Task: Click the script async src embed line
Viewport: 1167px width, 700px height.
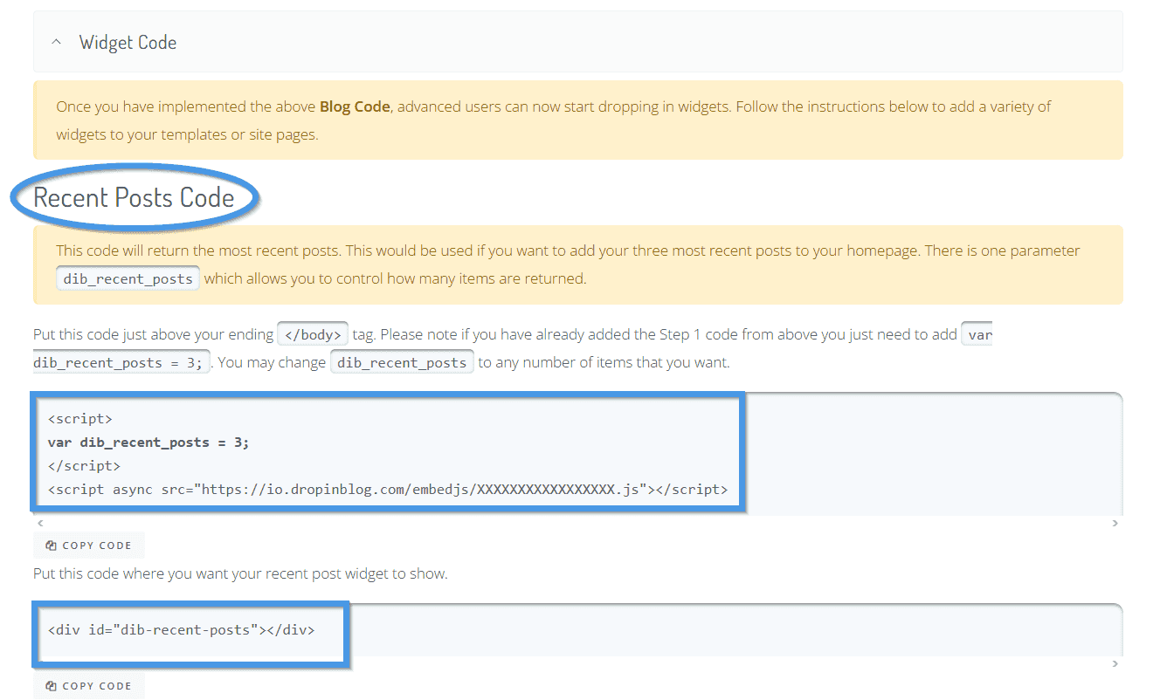Action: (x=388, y=489)
